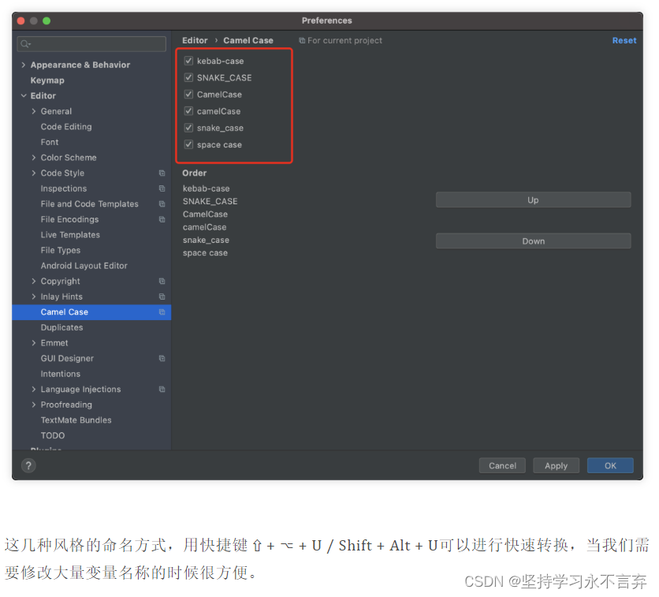Click project icon beside File and Code Templates
This screenshot has height=597, width=659.
pyautogui.click(x=162, y=204)
